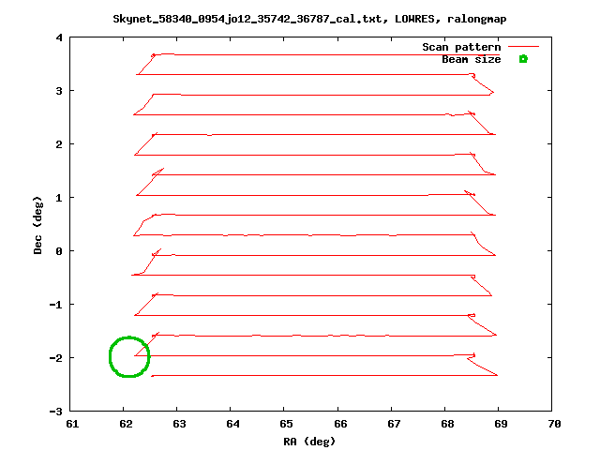Click the RA tick label 69
The image size is (600, 450).
pyautogui.click(x=501, y=424)
